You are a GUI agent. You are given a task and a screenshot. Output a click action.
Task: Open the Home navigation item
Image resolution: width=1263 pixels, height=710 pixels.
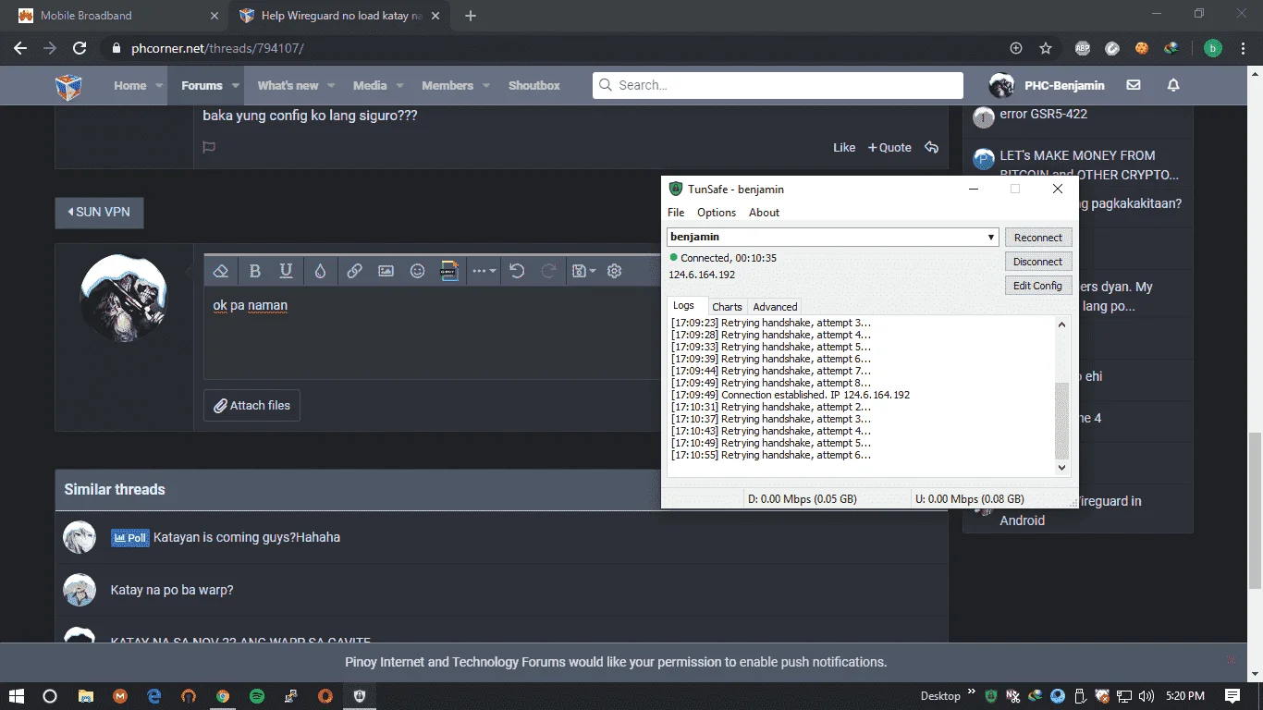(130, 85)
